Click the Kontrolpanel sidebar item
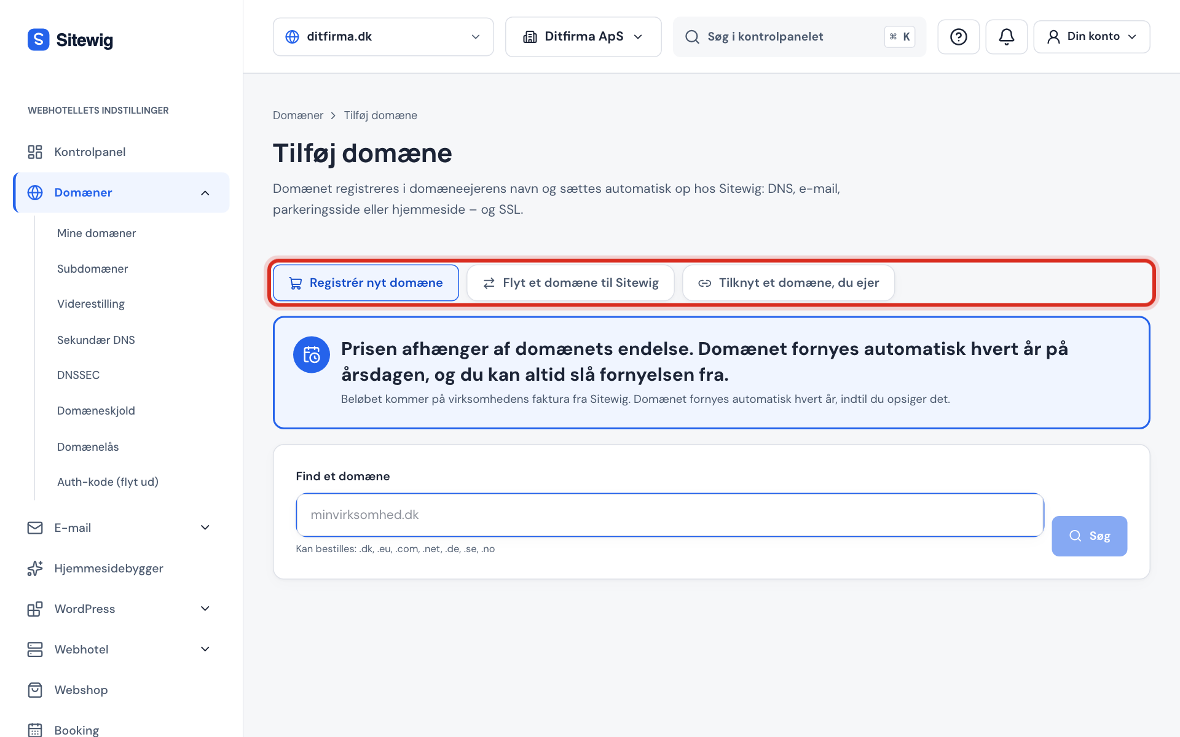1180x737 pixels. [x=121, y=152]
